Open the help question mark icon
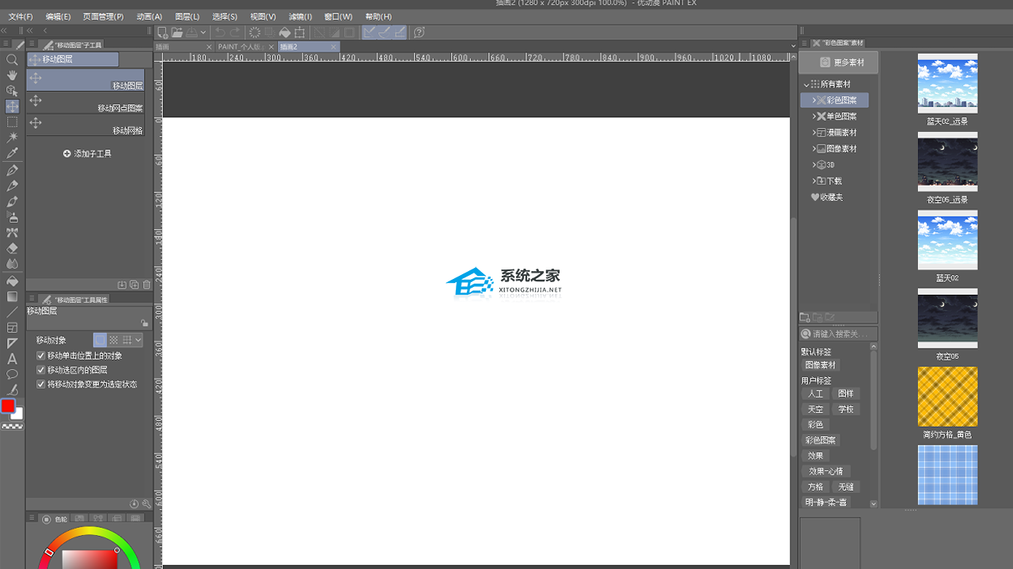 (x=419, y=32)
